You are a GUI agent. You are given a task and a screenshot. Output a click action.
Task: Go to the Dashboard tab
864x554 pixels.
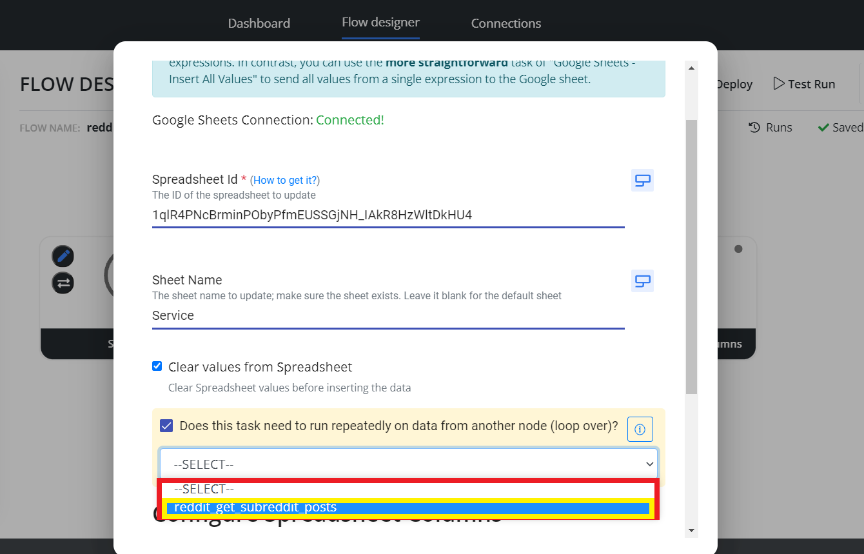(x=259, y=23)
